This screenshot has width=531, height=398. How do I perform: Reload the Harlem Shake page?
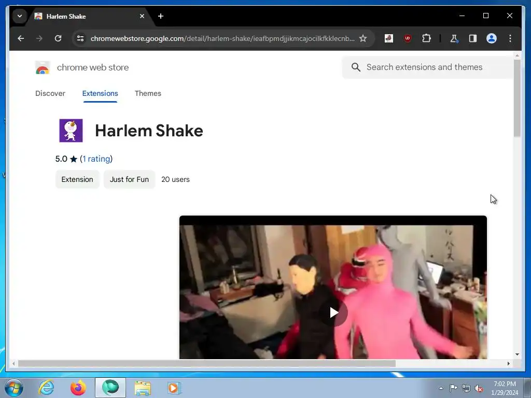click(58, 38)
